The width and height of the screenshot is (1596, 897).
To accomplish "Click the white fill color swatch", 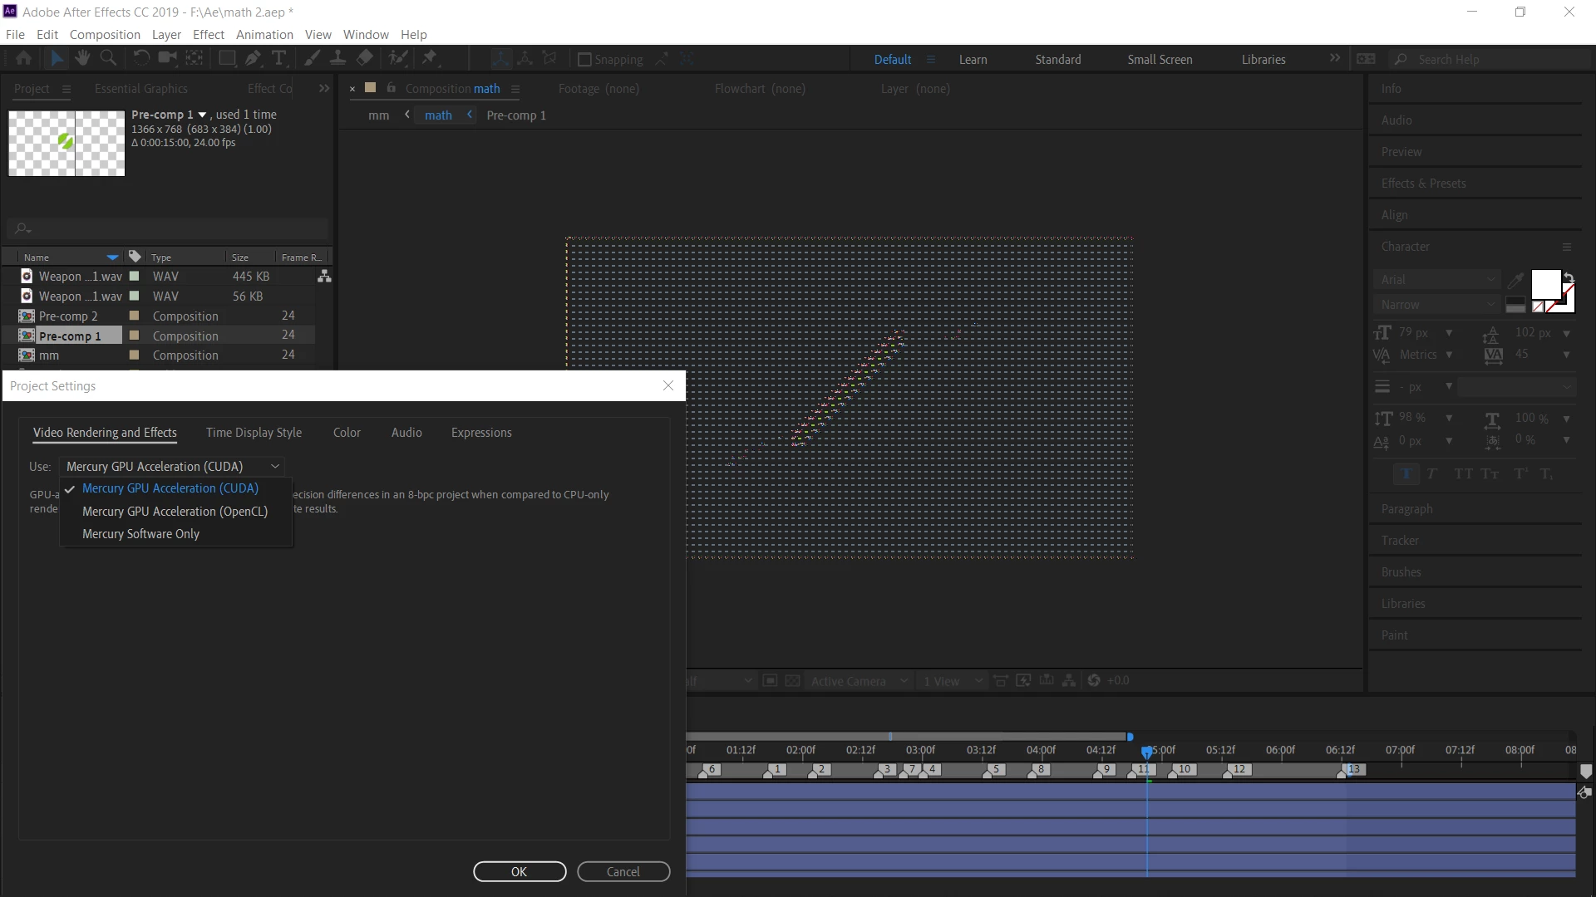I will pos(1544,284).
